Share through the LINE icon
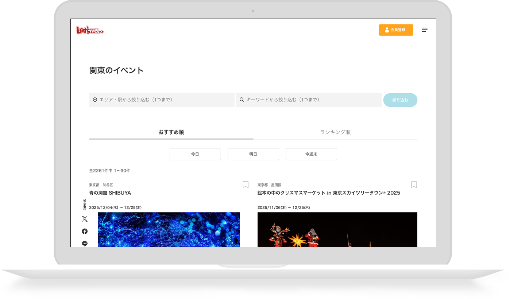Screen dimensions: 510x299 (x=84, y=243)
